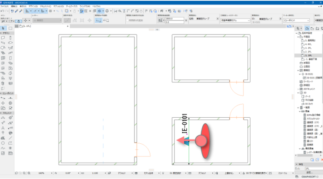The width and height of the screenshot is (323, 179).
Task: Toggle the Trace reference icon in toolbar
Action: pos(66,11)
